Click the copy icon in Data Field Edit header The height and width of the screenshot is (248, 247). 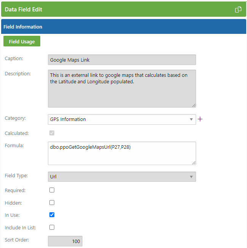(x=238, y=10)
